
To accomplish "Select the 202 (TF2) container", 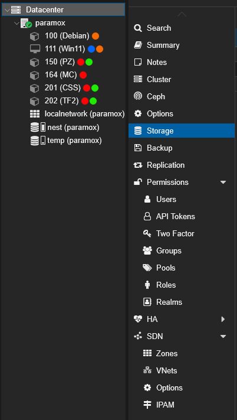I will point(62,101).
